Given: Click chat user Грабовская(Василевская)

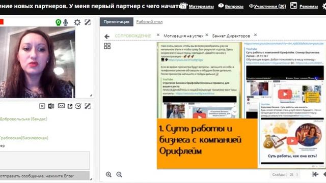Looking at the screenshot, I should pyautogui.click(x=24, y=138).
